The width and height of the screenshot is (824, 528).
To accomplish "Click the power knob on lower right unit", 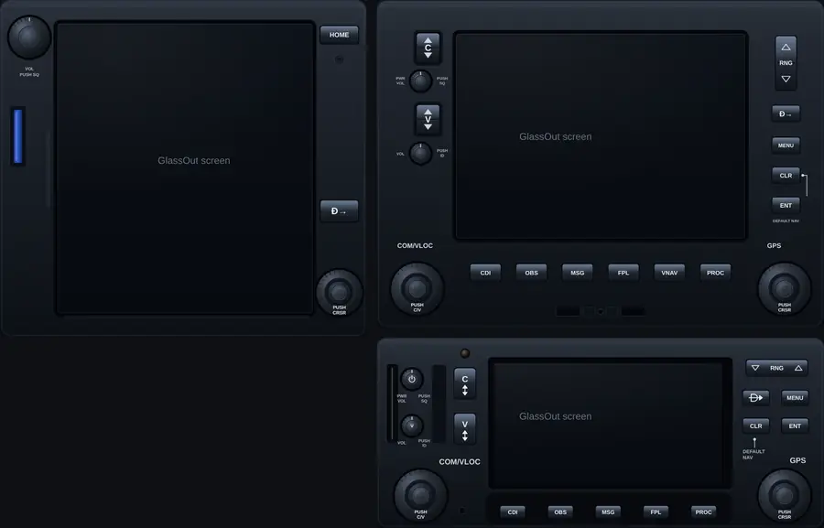I will (x=412, y=379).
